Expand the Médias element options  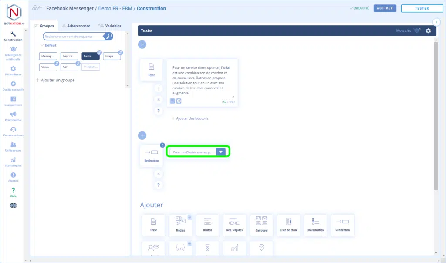coord(189,217)
